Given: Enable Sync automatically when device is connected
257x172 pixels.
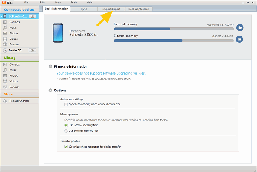Looking at the screenshot, I should (x=66, y=104).
